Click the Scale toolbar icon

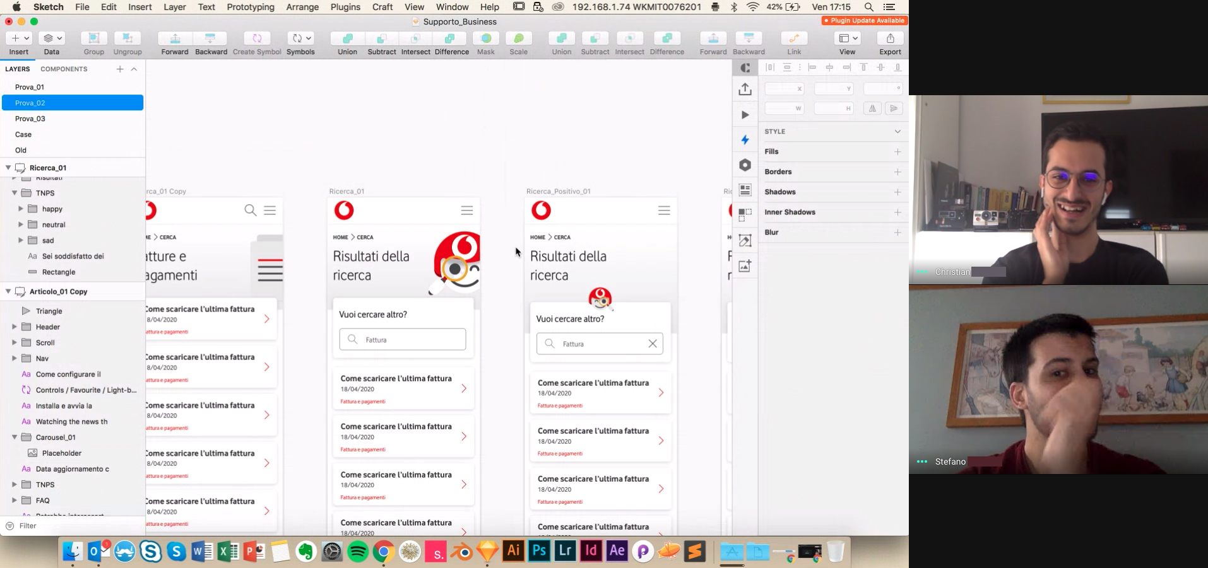click(519, 38)
